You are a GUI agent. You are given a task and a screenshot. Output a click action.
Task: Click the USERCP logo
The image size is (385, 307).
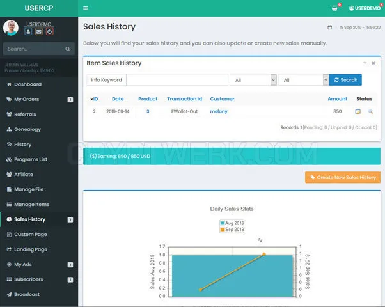[39, 8]
